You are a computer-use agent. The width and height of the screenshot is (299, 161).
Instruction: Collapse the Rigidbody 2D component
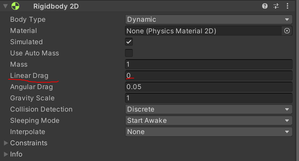(x=5, y=6)
